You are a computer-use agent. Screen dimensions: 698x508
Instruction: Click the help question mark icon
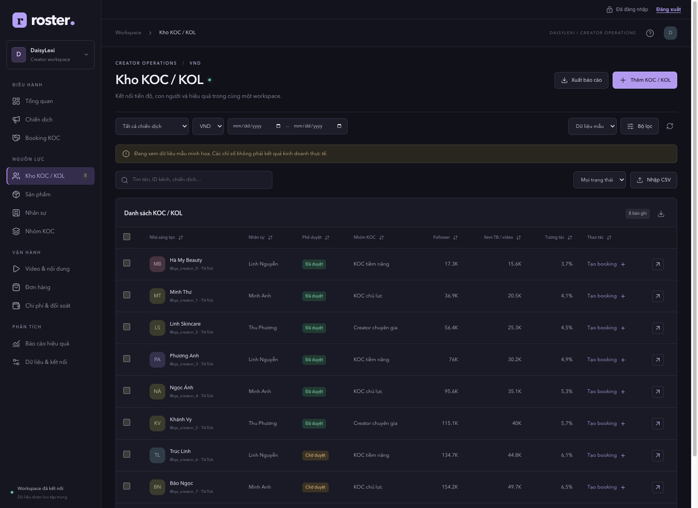[x=650, y=33]
